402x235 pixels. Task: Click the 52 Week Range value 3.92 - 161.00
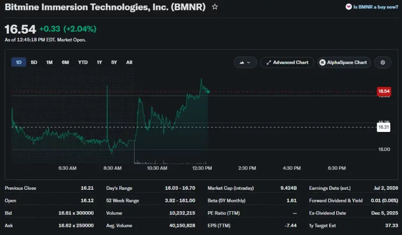(180, 200)
